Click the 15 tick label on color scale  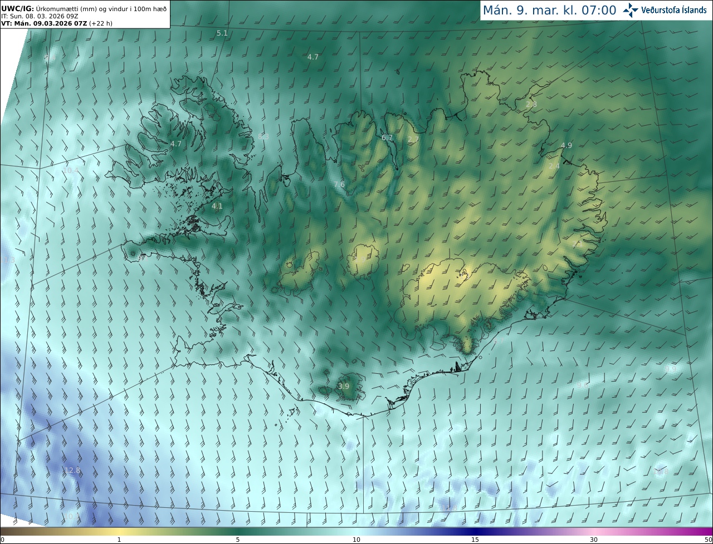[x=475, y=540]
